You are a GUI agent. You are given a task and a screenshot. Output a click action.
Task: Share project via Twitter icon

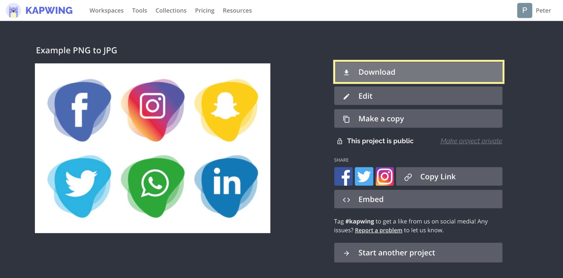pyautogui.click(x=364, y=176)
